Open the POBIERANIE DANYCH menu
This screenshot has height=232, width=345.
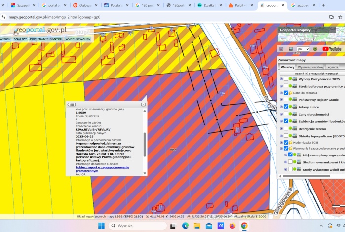point(46,39)
